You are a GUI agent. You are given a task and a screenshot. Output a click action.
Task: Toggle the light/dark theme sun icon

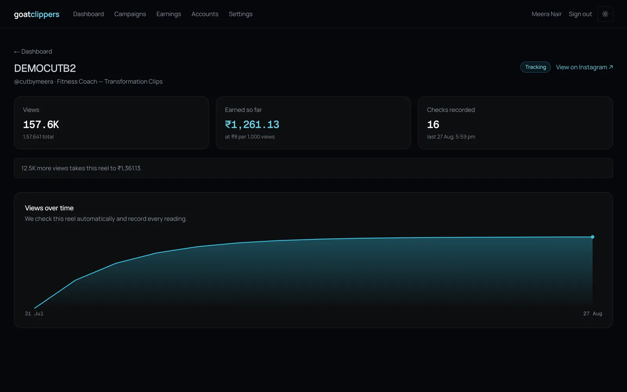coord(605,14)
